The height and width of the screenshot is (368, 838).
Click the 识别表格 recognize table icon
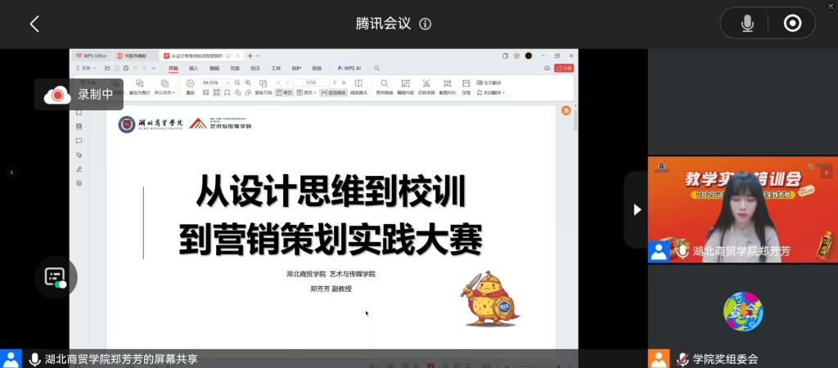tap(426, 87)
